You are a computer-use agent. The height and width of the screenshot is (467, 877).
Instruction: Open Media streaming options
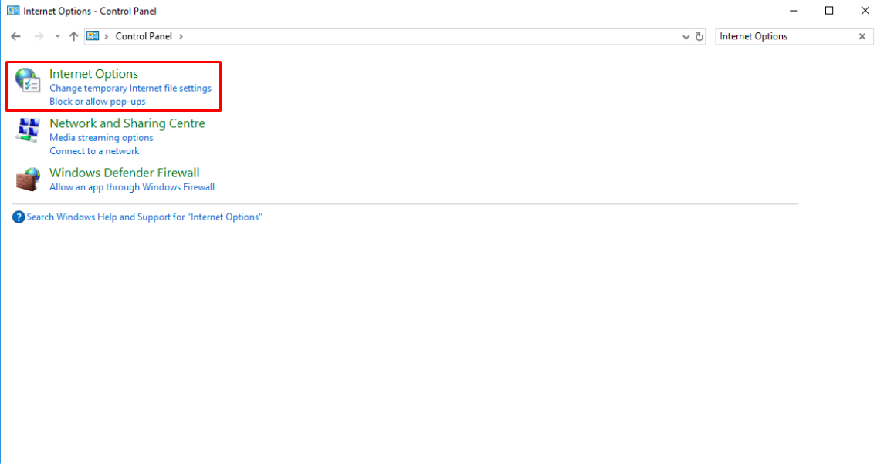(x=101, y=137)
